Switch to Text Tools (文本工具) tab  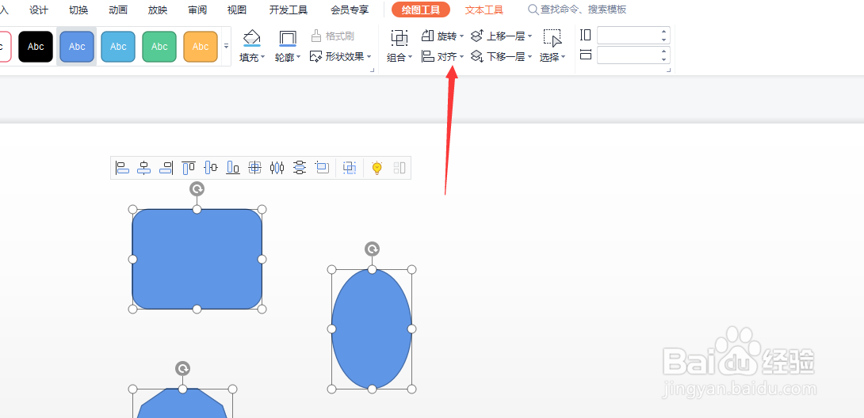click(x=484, y=10)
